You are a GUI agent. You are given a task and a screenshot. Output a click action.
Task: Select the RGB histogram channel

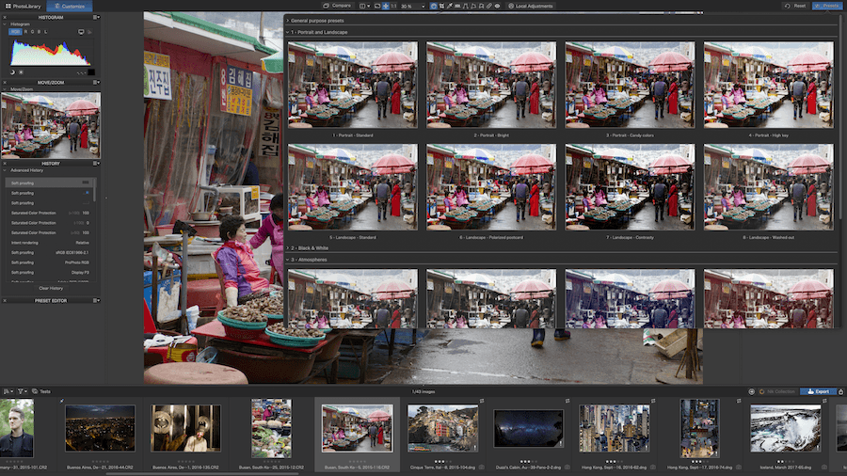(15, 32)
